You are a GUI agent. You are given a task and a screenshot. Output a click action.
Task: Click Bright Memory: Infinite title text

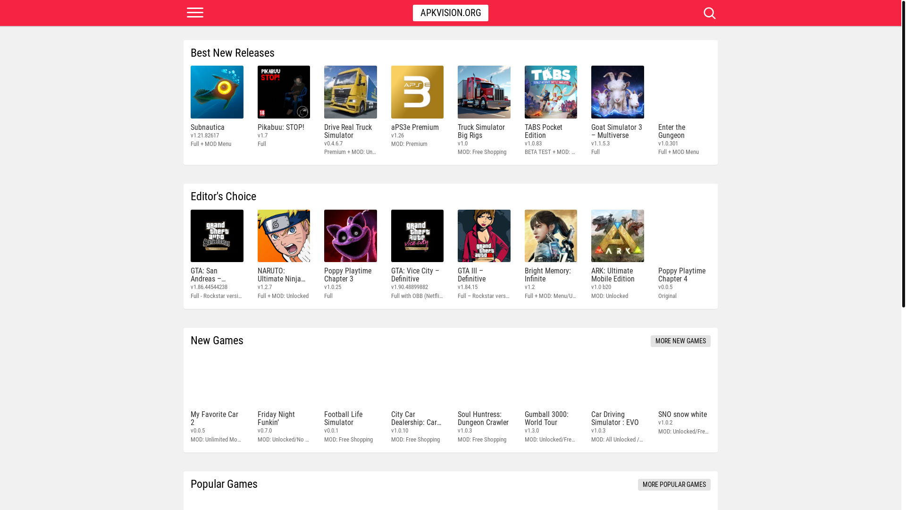[x=547, y=275]
